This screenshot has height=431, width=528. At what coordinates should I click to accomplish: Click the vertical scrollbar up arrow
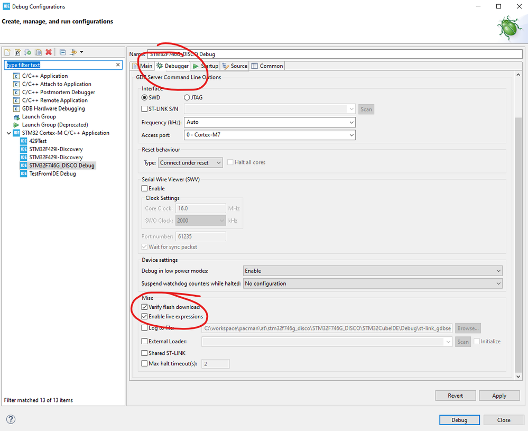click(518, 75)
